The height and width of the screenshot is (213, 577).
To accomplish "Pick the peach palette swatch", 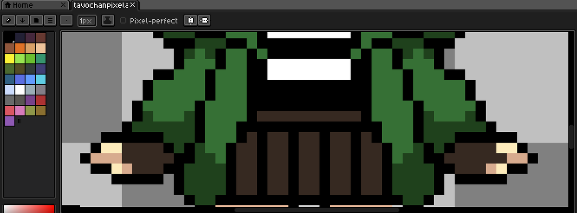I will (40, 48).
